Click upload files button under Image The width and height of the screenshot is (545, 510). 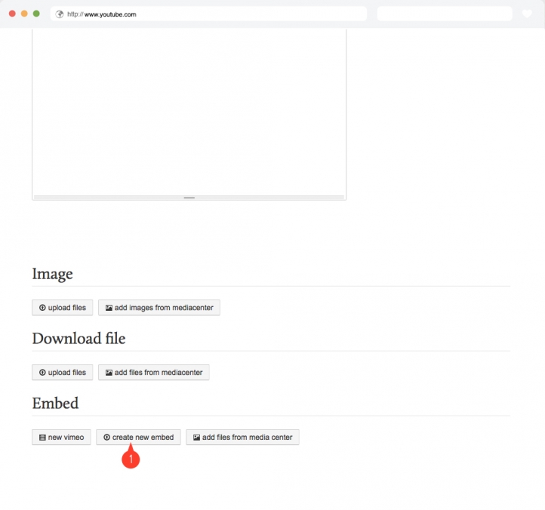(62, 308)
